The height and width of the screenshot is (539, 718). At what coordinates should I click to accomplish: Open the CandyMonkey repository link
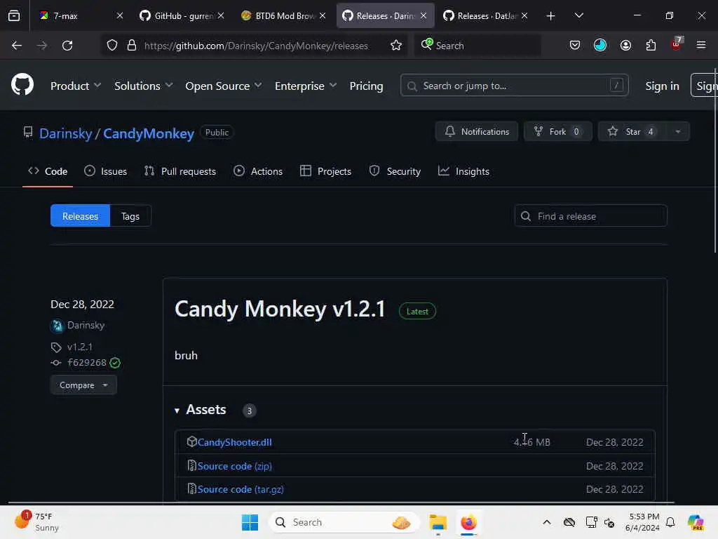click(x=149, y=133)
